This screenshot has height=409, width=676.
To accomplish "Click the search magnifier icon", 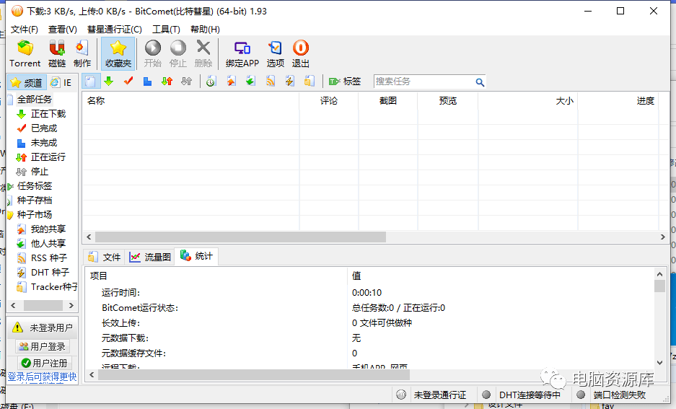I will (x=480, y=82).
